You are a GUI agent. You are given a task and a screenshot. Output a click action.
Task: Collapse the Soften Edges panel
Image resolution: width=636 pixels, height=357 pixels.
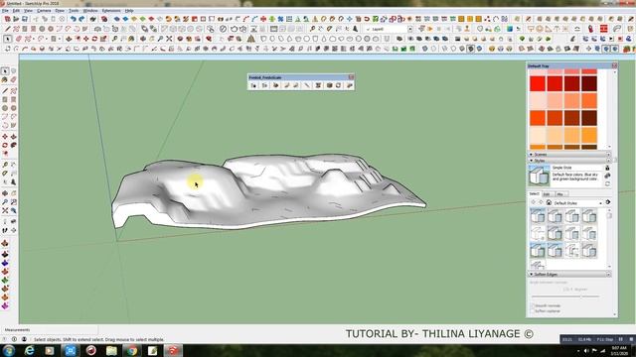[532, 275]
